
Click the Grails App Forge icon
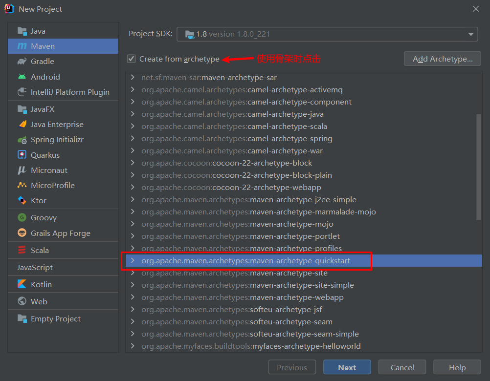[x=22, y=233]
